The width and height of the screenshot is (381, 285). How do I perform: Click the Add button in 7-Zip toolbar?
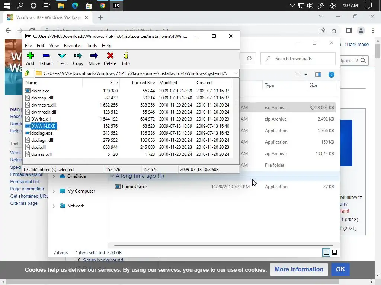(30, 59)
